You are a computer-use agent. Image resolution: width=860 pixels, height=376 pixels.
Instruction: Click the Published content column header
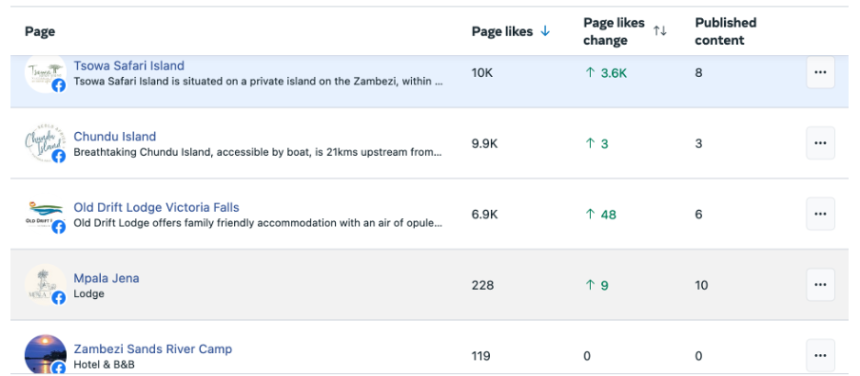[726, 31]
